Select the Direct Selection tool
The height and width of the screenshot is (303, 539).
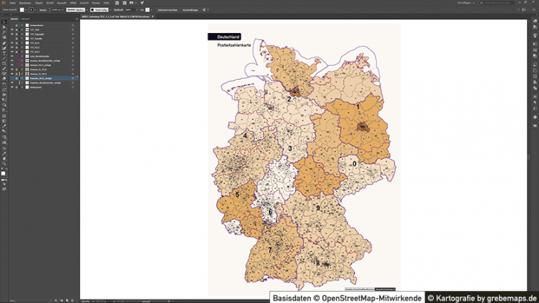coord(4,27)
